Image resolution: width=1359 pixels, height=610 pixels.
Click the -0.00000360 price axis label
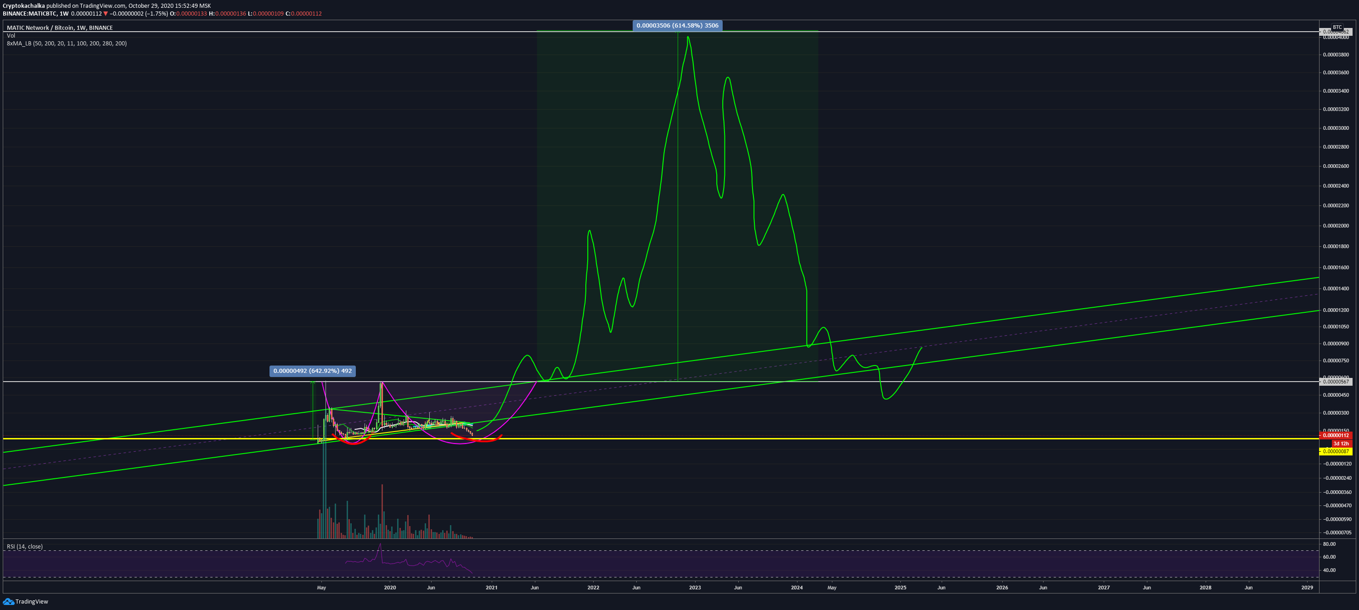point(1337,493)
